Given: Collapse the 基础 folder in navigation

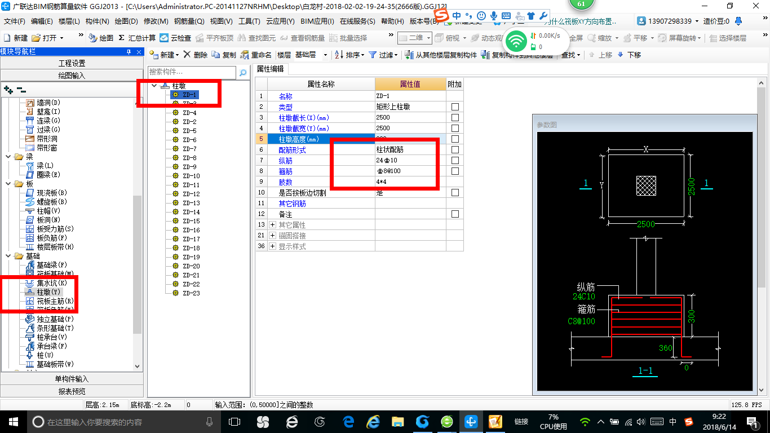Looking at the screenshot, I should (8, 256).
